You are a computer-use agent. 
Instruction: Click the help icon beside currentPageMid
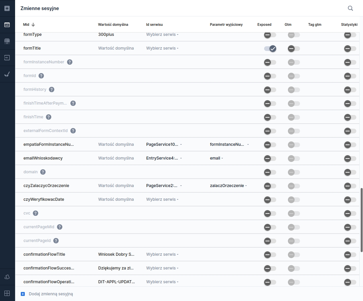(60, 227)
